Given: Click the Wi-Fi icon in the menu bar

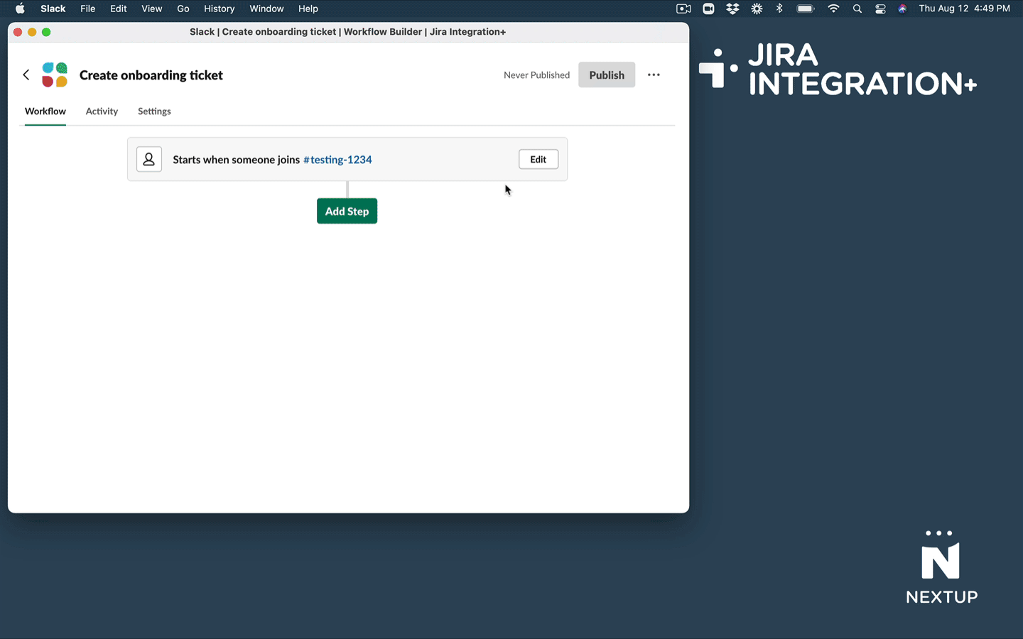Looking at the screenshot, I should tap(833, 9).
